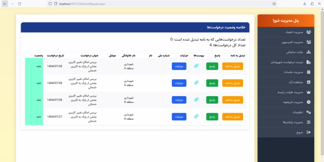Click green پاسخ button in the first row
The width and height of the screenshot is (324, 162).
click(212, 66)
